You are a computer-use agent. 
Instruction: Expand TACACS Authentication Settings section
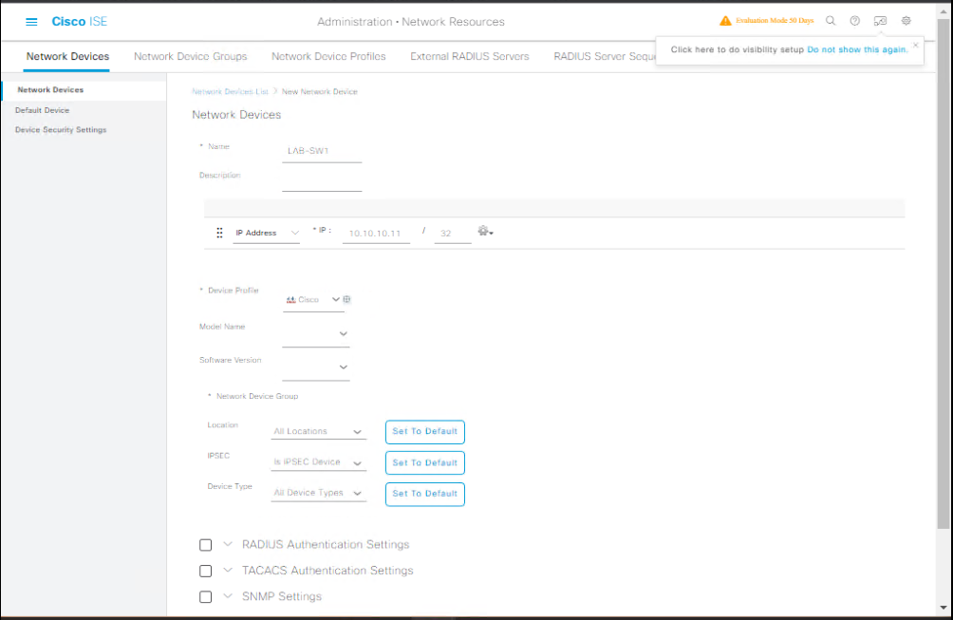point(227,571)
